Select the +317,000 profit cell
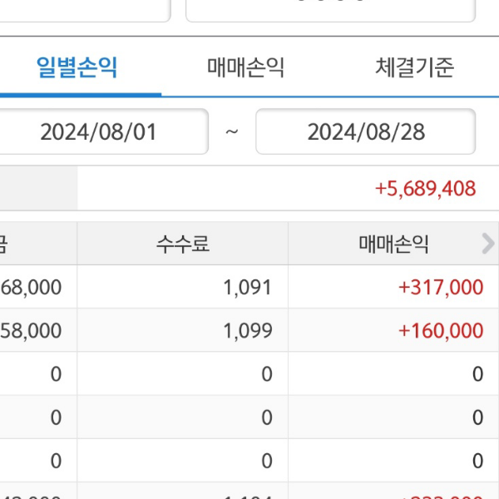Screen dimensions: 499x499 440,288
